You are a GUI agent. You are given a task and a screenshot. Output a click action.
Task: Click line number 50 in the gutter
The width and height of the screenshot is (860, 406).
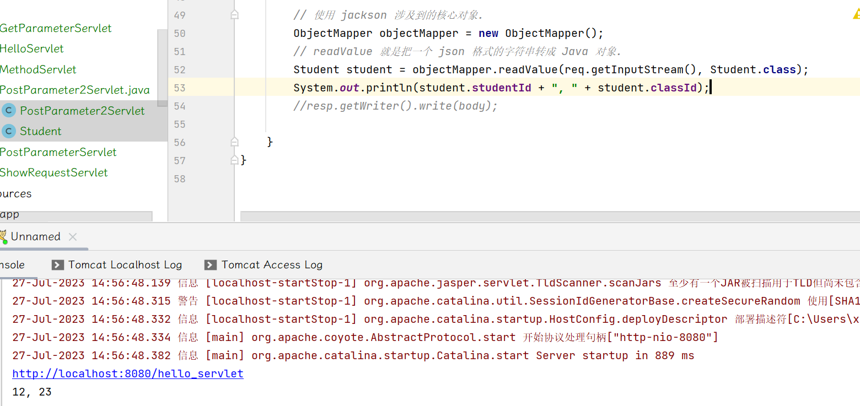coord(179,33)
